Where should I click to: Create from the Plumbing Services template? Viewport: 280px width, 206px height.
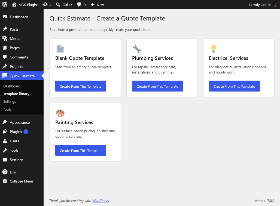157,86
